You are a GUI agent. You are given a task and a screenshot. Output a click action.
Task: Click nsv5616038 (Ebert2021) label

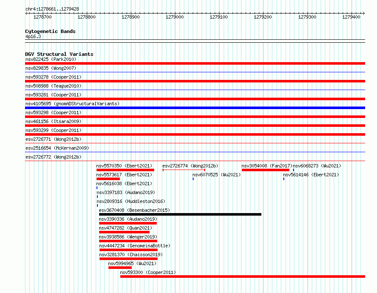pyautogui.click(x=124, y=183)
